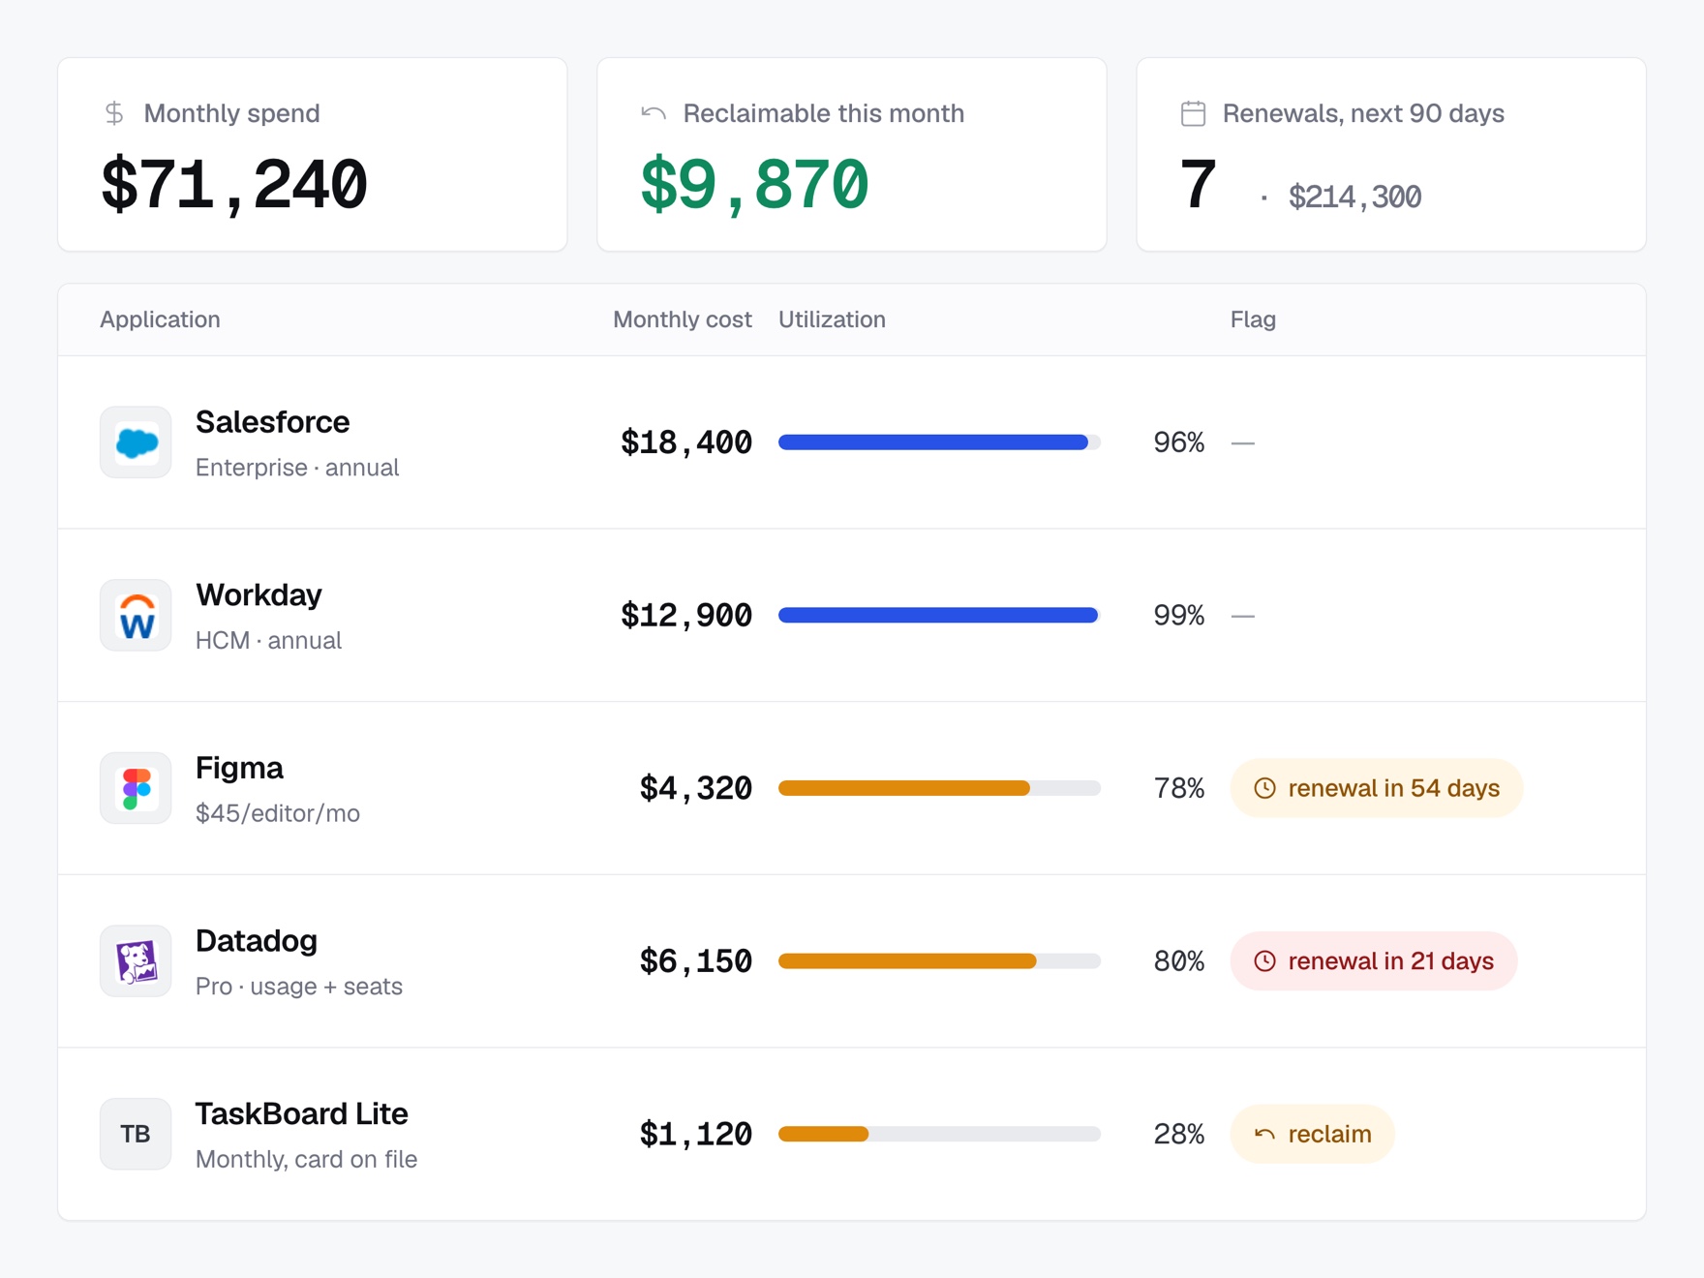
Task: Click the 80% utilization value
Action: point(1178,961)
